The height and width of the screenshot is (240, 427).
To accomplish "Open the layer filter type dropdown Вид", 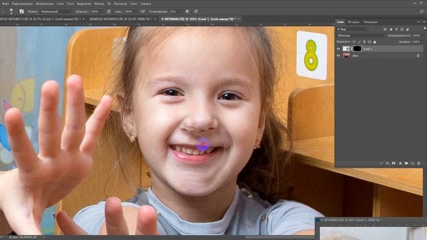I will click(x=353, y=29).
